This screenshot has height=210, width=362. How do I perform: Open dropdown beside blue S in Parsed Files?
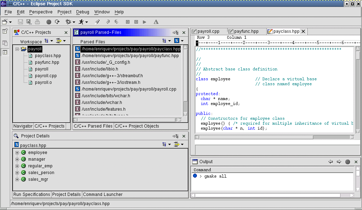(x=182, y=41)
